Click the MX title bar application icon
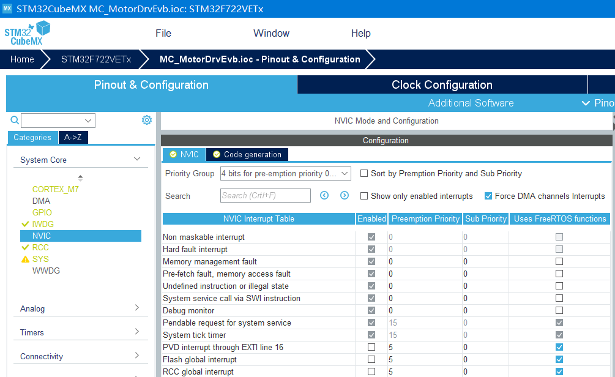615x377 pixels. 7,8
